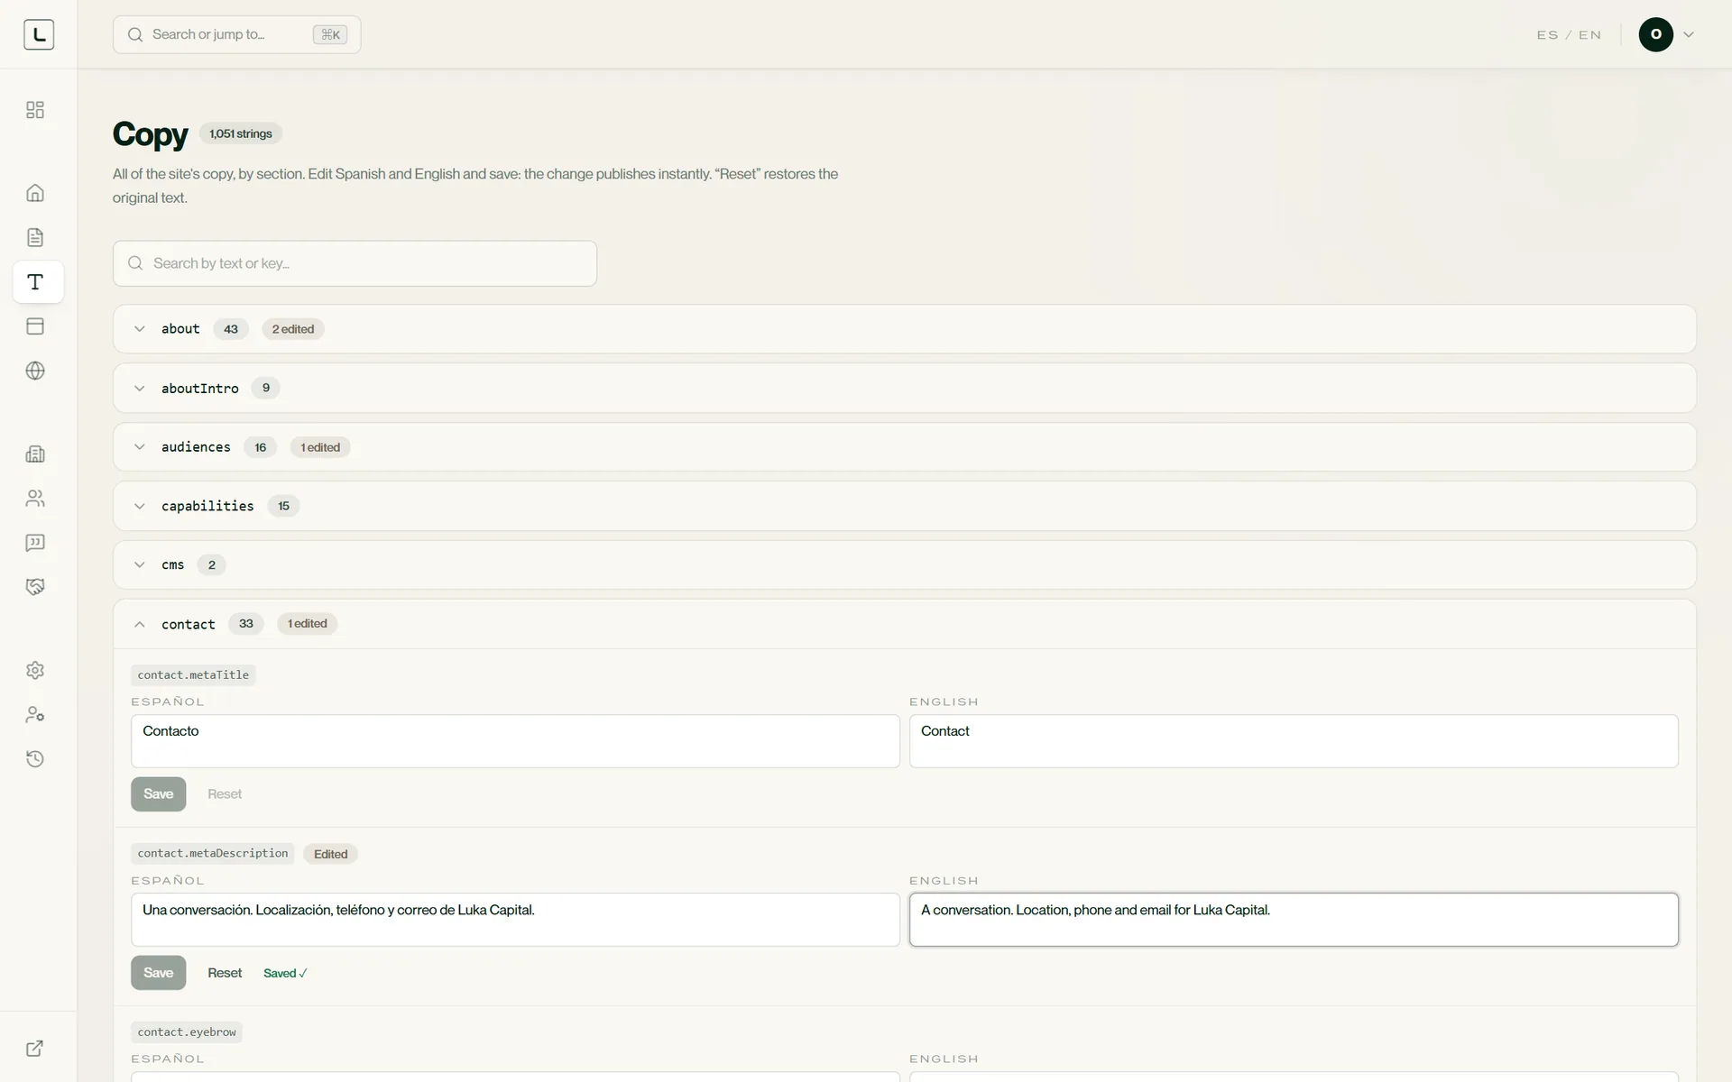
Task: Click the contact.metaTitle key label
Action: pos(193,675)
